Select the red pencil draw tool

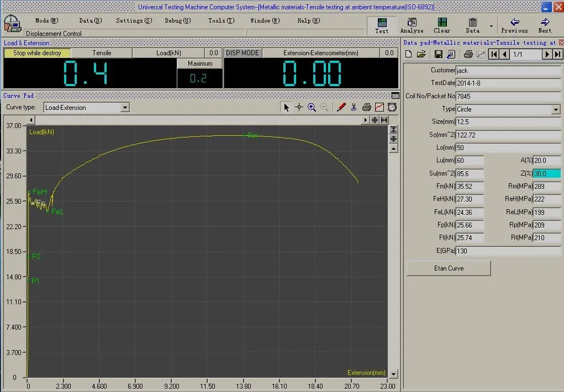tap(341, 107)
